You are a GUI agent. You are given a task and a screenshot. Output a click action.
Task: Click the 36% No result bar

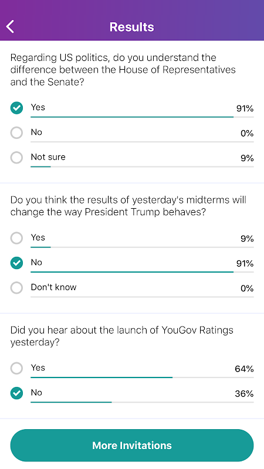pyautogui.click(x=142, y=402)
